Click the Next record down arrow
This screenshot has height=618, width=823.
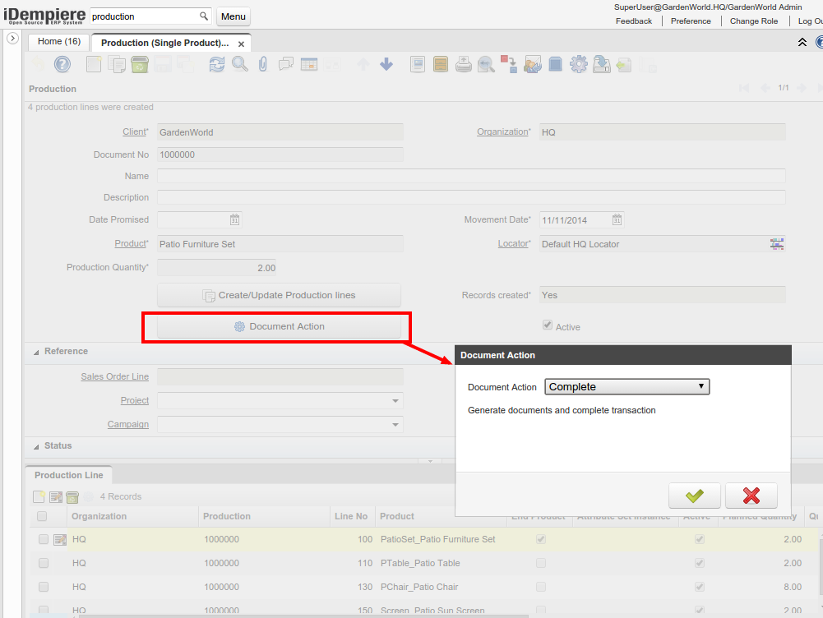point(386,64)
